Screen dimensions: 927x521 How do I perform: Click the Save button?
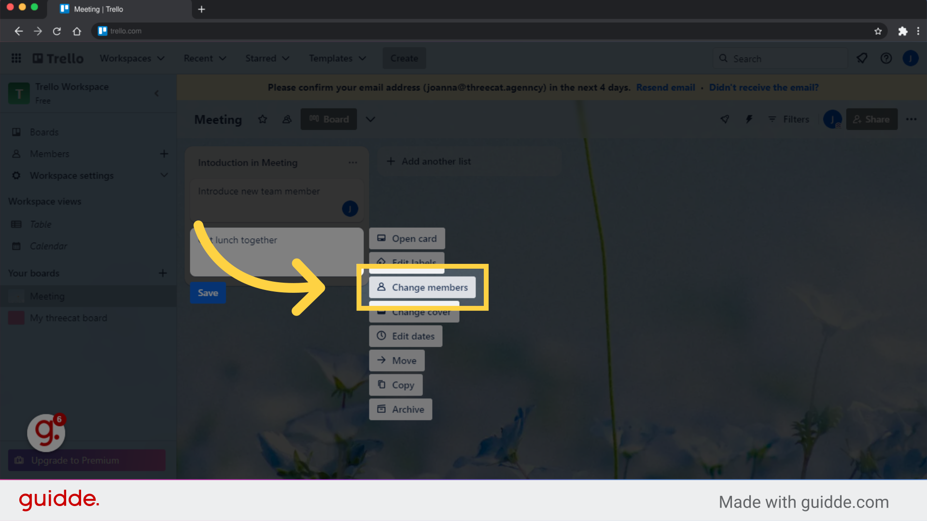click(x=208, y=292)
